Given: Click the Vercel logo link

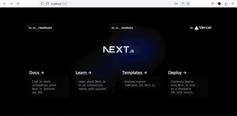Looking at the screenshot, I should pos(203,27).
